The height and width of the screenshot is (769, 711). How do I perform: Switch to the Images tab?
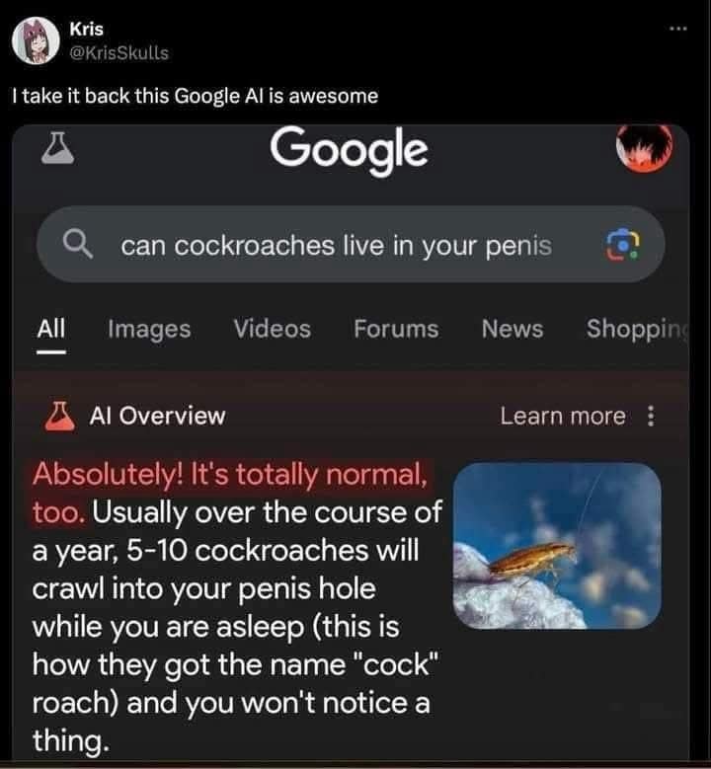pos(149,329)
